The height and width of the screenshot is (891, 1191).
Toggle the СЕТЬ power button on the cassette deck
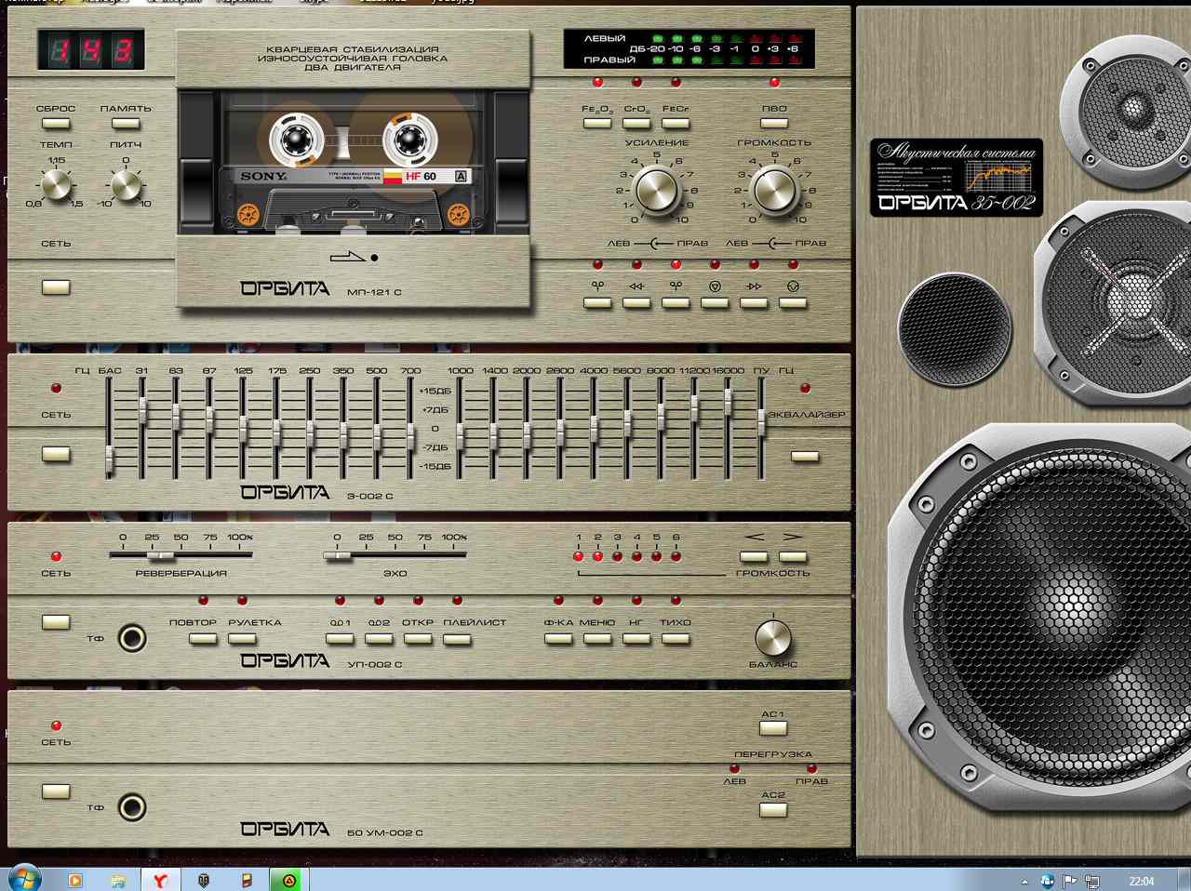(56, 287)
